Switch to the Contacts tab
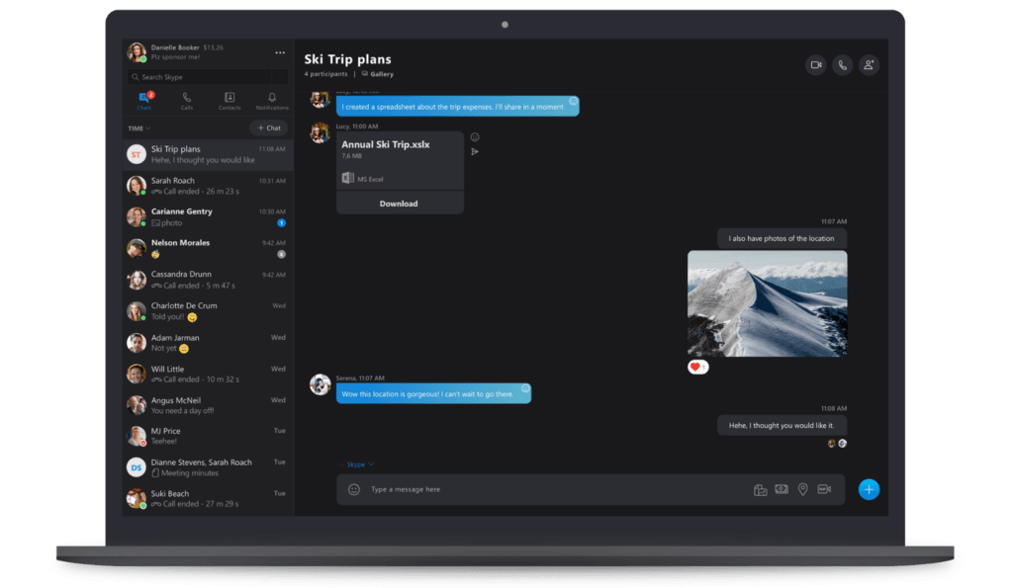The width and height of the screenshot is (1013, 588). tap(230, 101)
